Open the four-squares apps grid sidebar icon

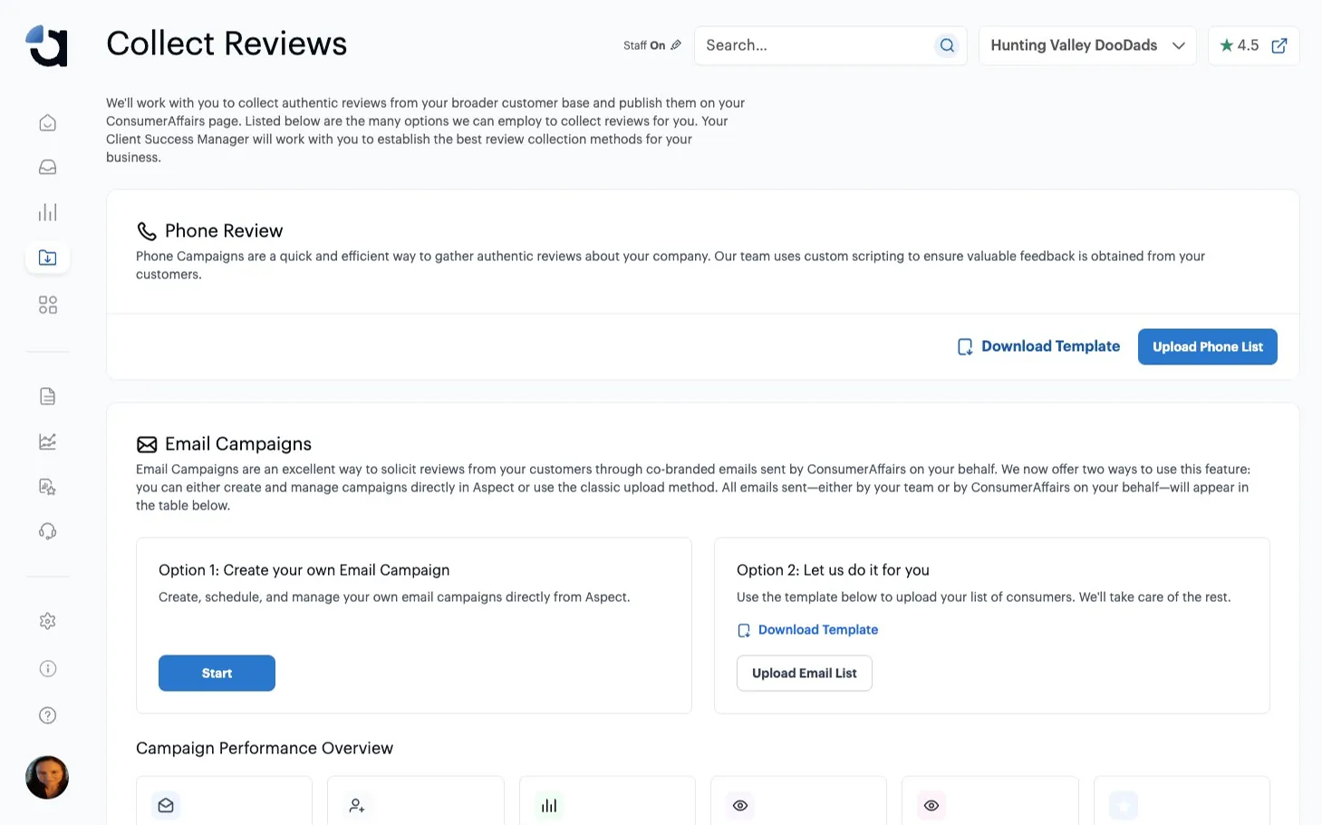click(x=48, y=305)
